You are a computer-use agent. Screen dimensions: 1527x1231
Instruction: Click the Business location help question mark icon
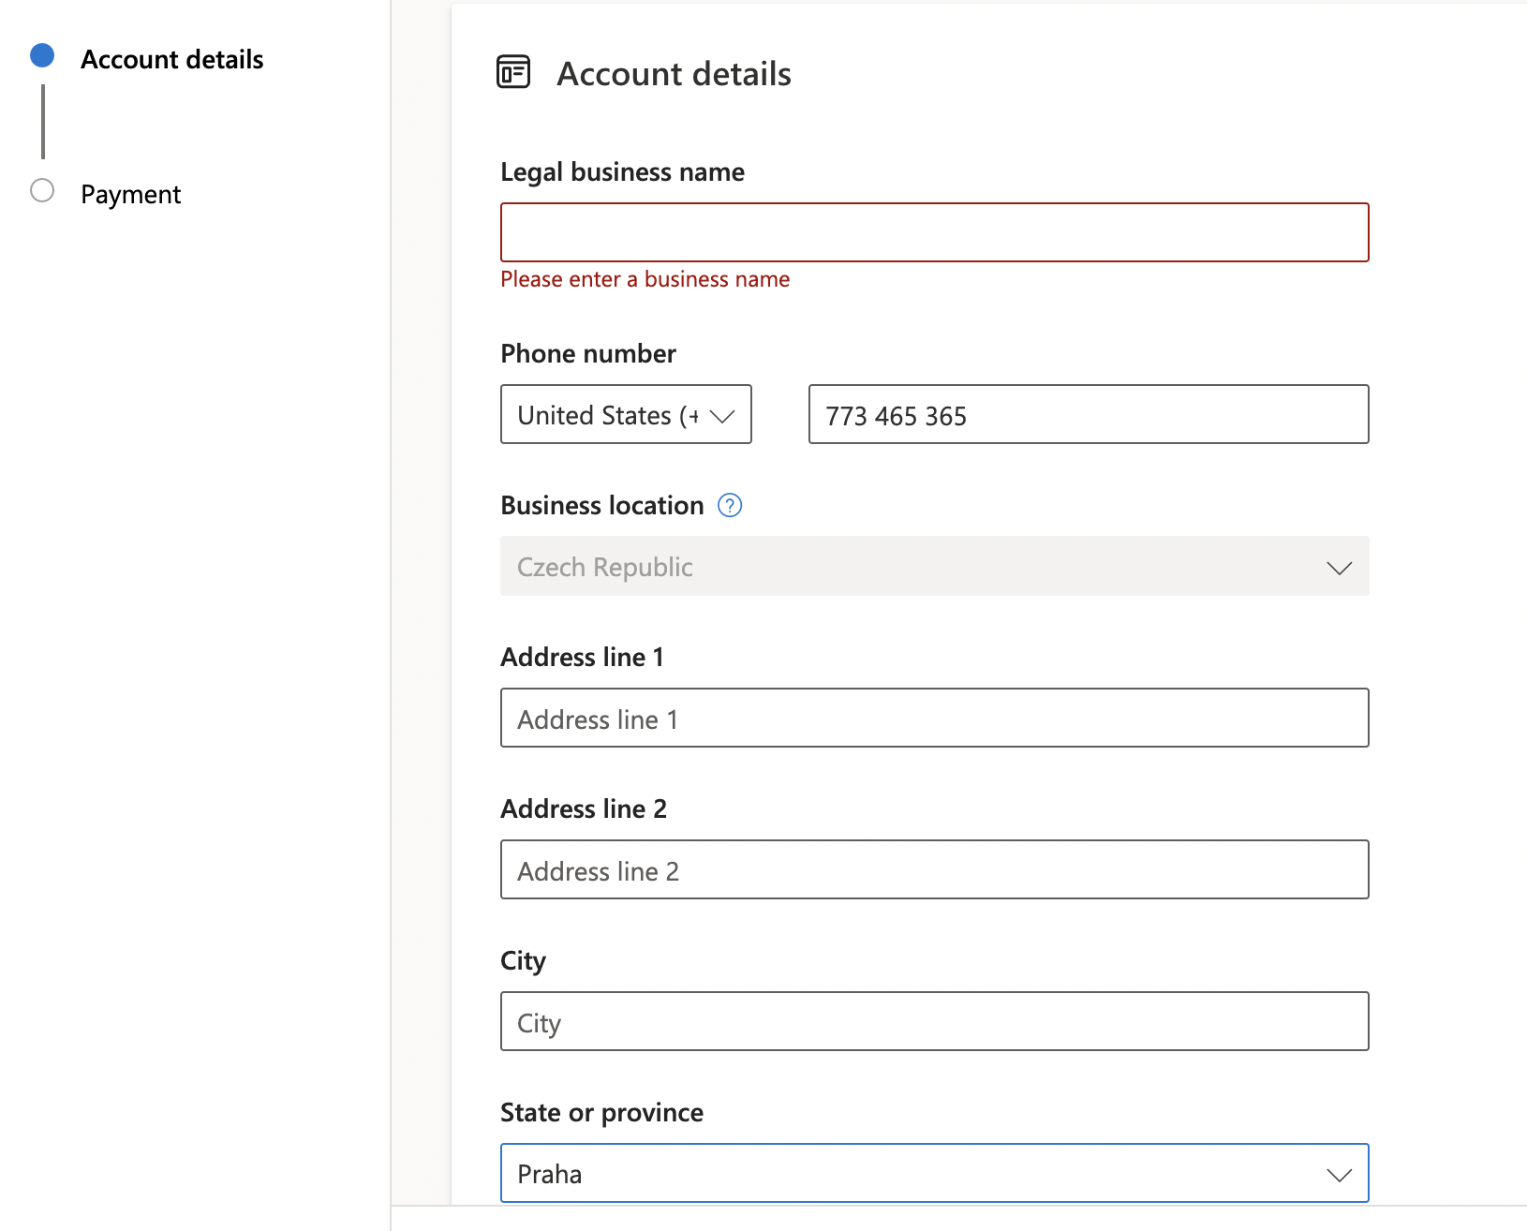click(729, 506)
